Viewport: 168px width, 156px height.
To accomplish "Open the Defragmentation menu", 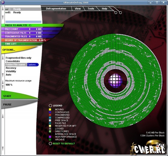I will (x=56, y=9).
